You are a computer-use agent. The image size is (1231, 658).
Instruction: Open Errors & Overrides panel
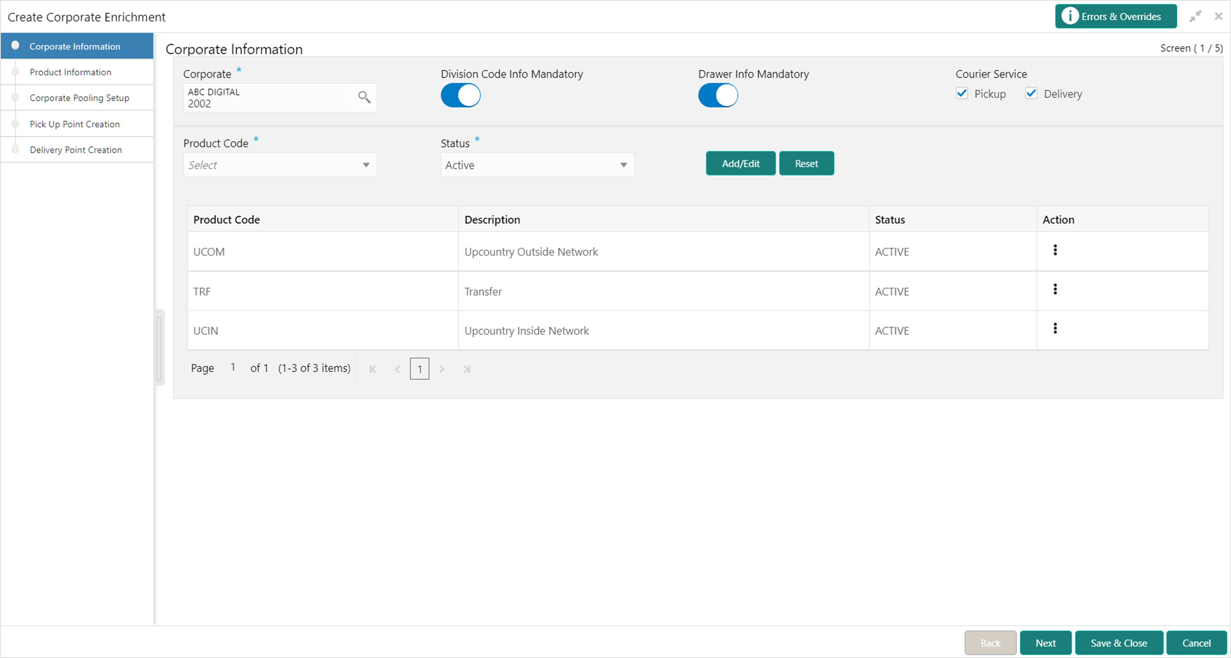click(x=1116, y=16)
